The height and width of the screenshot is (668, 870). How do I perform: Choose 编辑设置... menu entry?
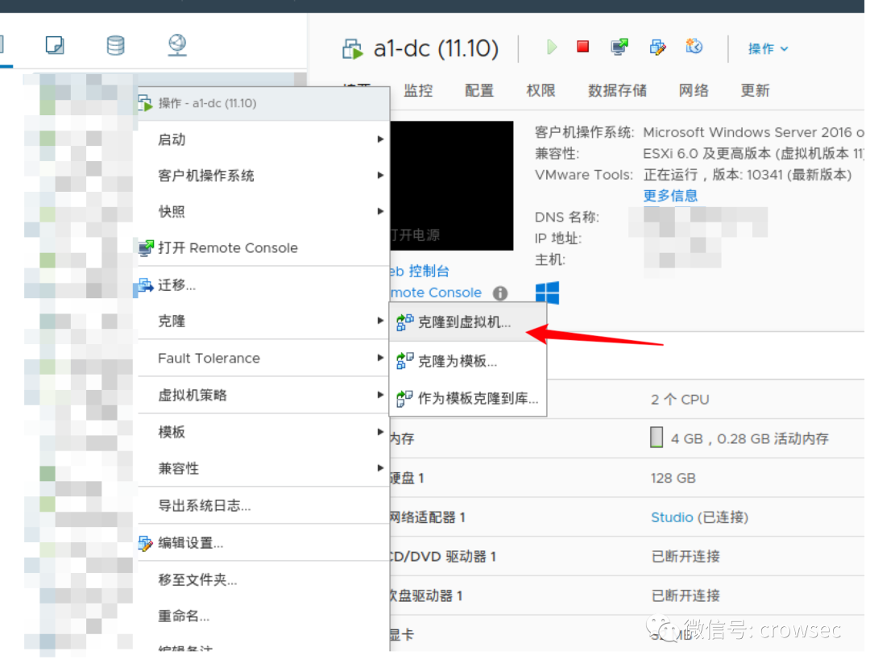point(263,542)
